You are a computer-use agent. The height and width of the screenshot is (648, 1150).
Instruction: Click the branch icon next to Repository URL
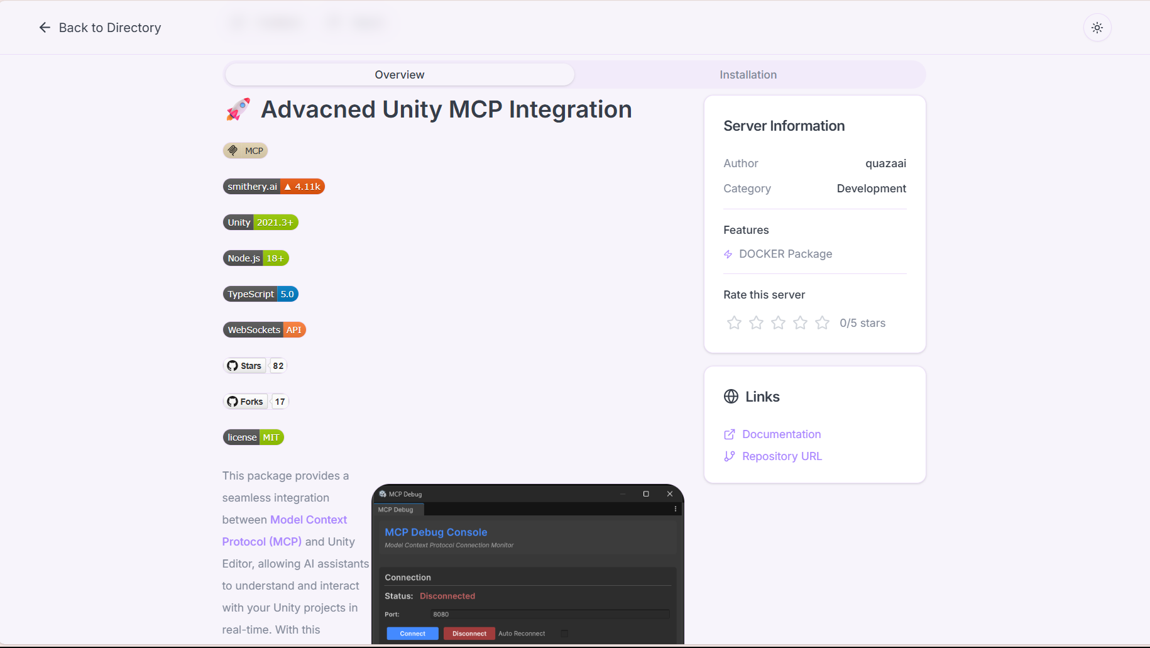coord(729,456)
